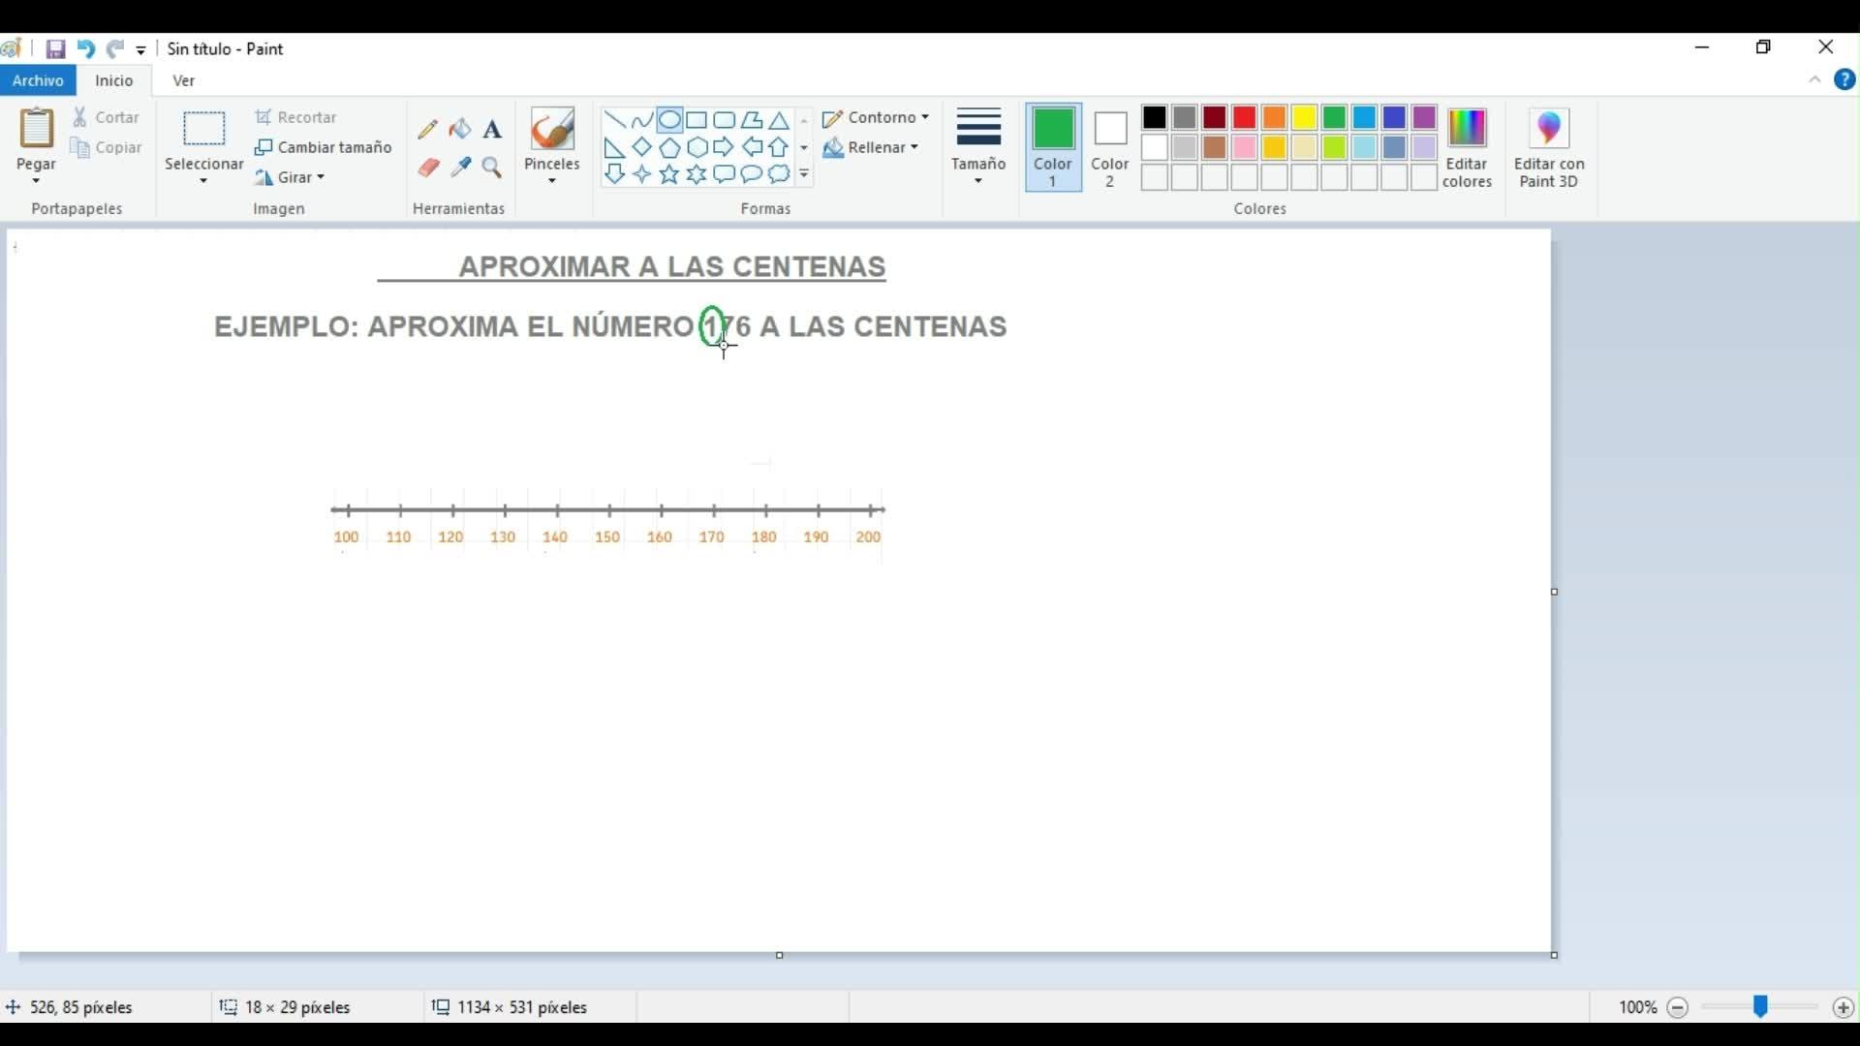
Task: Switch to the Inicio tab
Action: (x=113, y=80)
